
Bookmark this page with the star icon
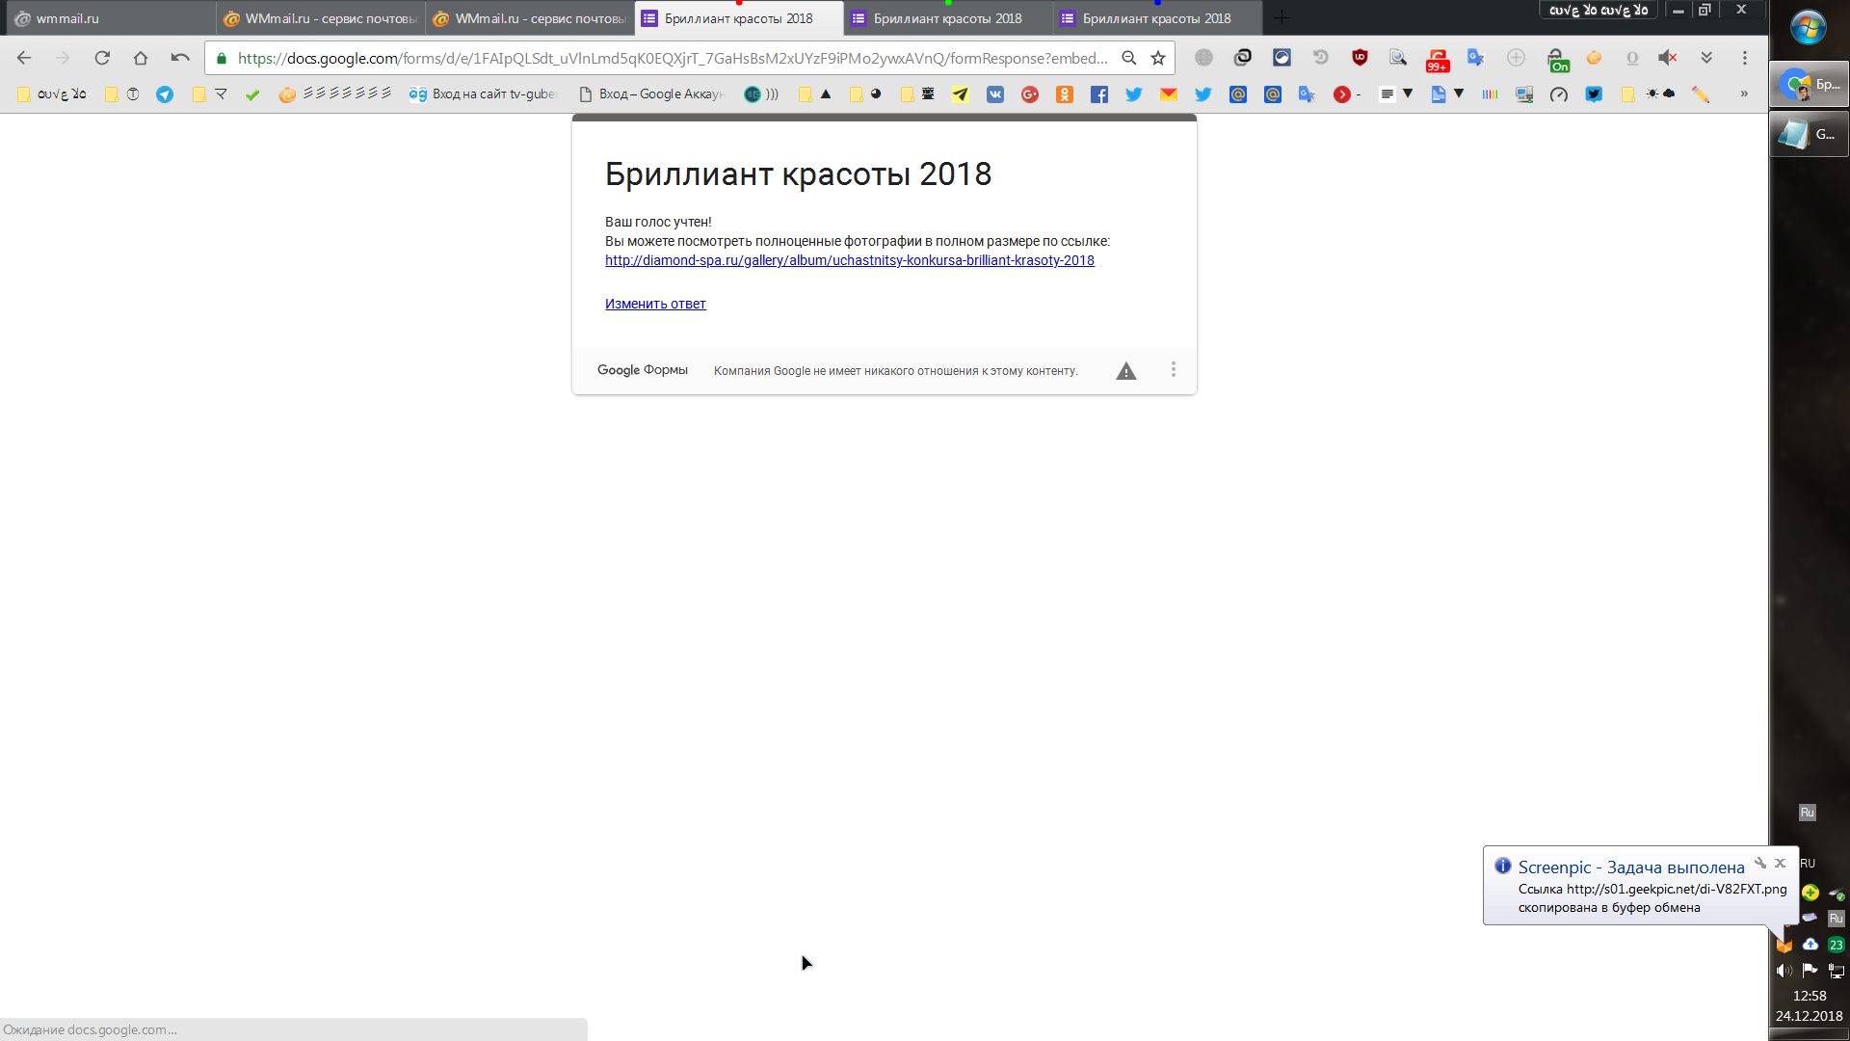pyautogui.click(x=1158, y=58)
